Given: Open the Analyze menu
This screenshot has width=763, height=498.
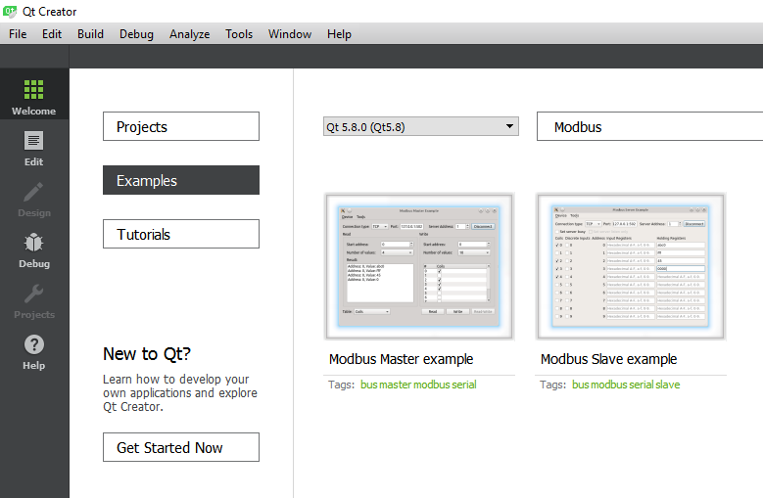Looking at the screenshot, I should click(189, 34).
